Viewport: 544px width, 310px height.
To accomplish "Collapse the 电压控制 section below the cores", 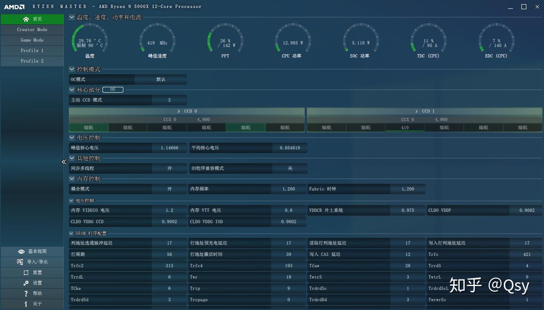I will click(x=72, y=138).
